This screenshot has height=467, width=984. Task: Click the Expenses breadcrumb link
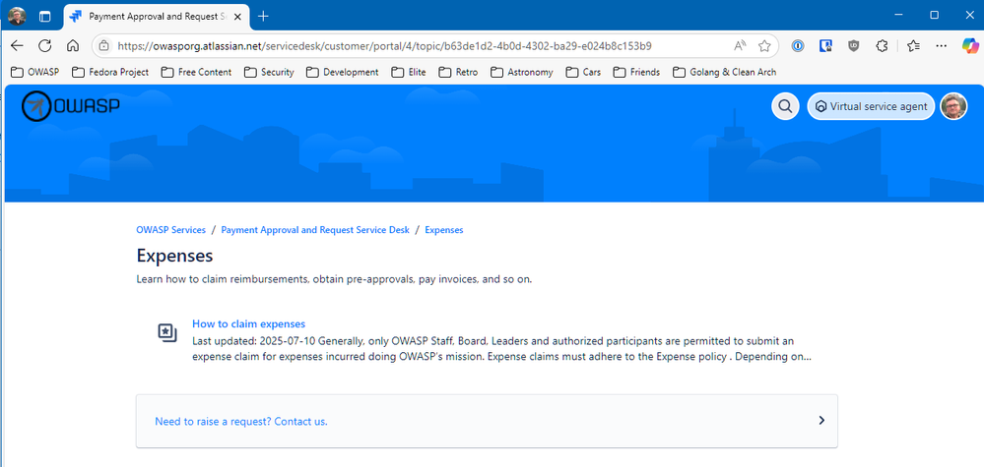point(443,230)
